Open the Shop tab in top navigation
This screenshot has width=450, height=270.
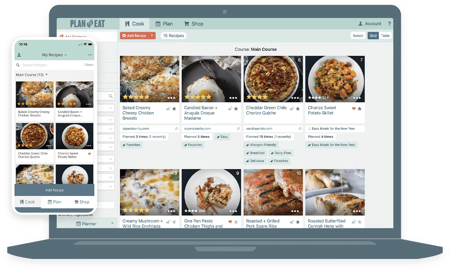click(194, 24)
